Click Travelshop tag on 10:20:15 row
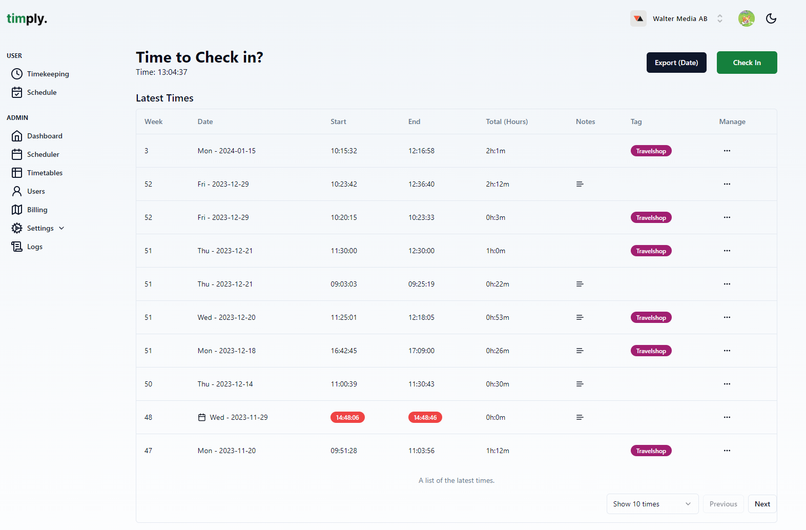The image size is (806, 530). 651,217
